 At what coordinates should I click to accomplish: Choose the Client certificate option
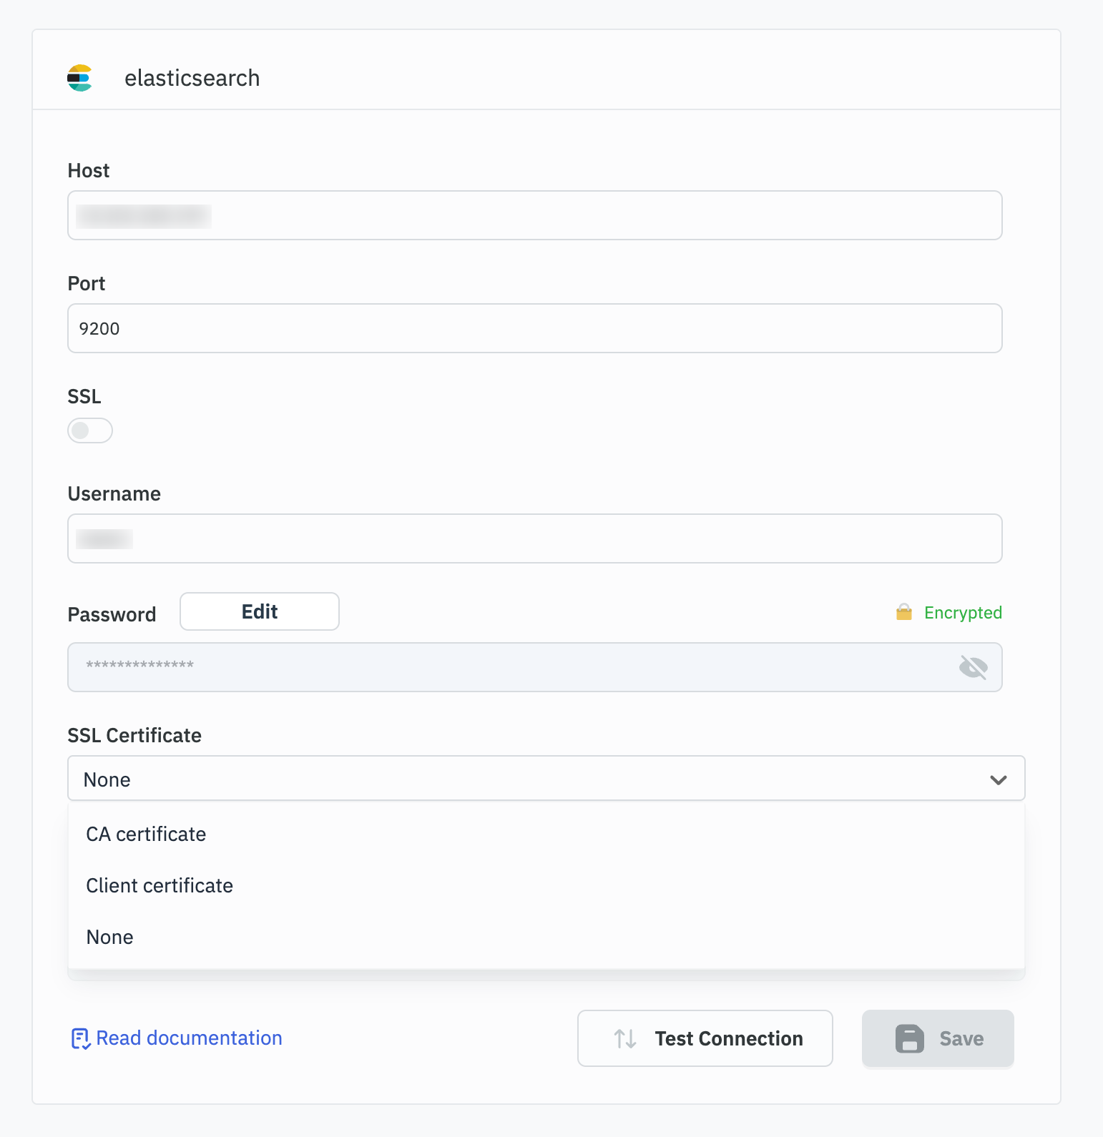160,886
